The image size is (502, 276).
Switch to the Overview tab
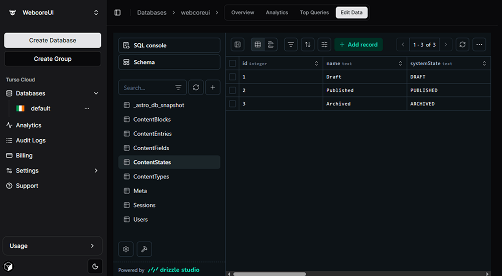tap(242, 13)
